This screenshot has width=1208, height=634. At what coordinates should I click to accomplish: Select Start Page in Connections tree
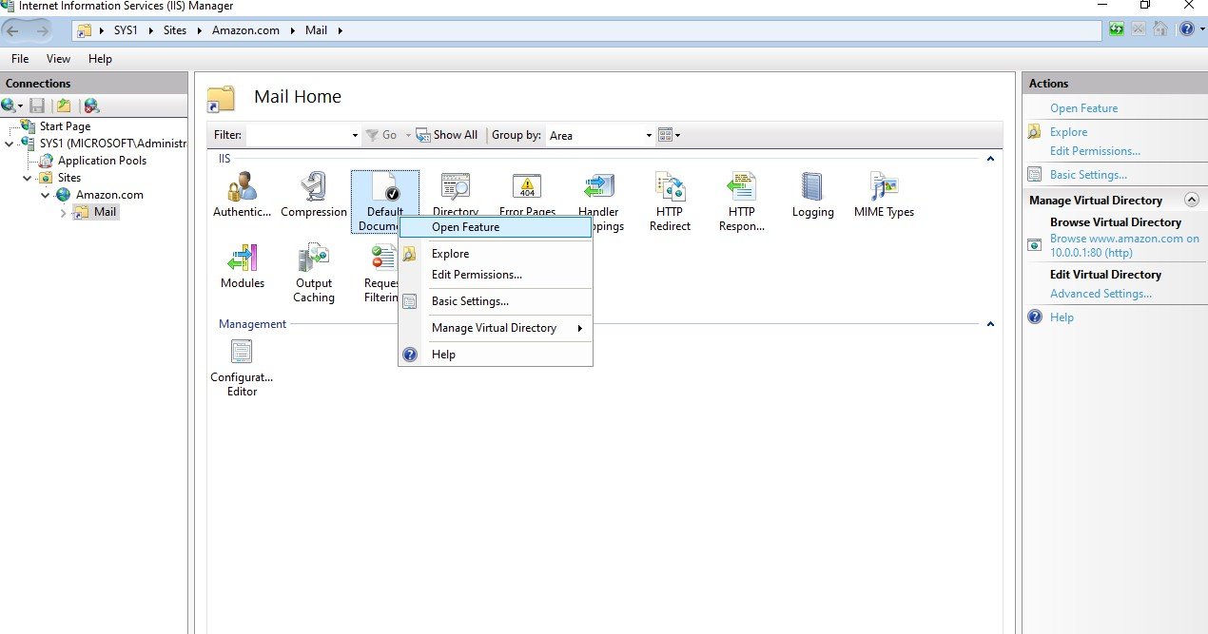tap(65, 126)
